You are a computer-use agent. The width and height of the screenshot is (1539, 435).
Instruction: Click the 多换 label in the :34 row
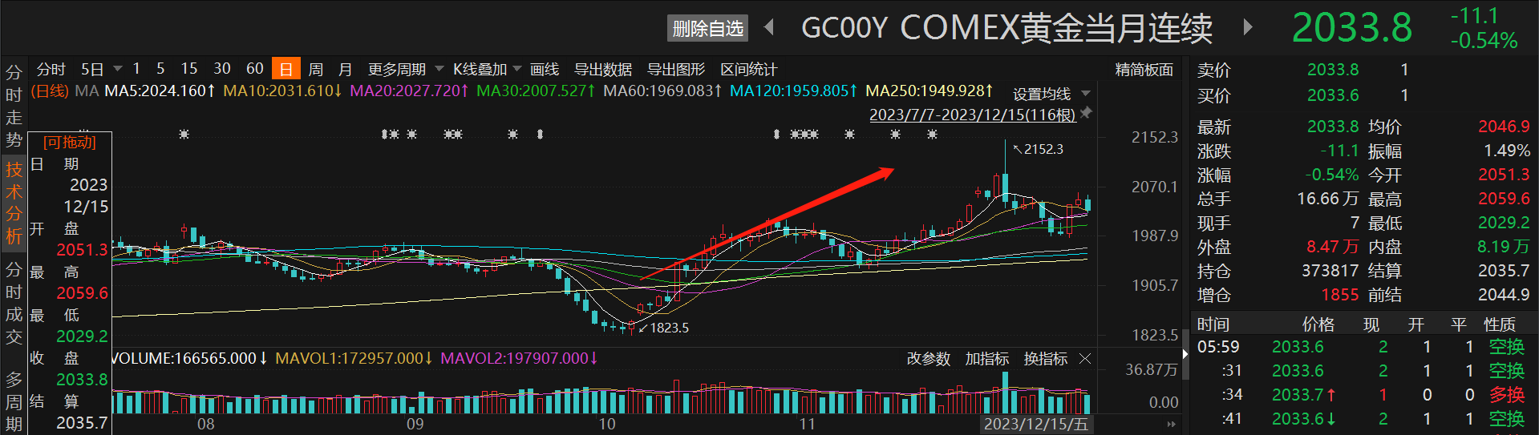(x=1507, y=395)
